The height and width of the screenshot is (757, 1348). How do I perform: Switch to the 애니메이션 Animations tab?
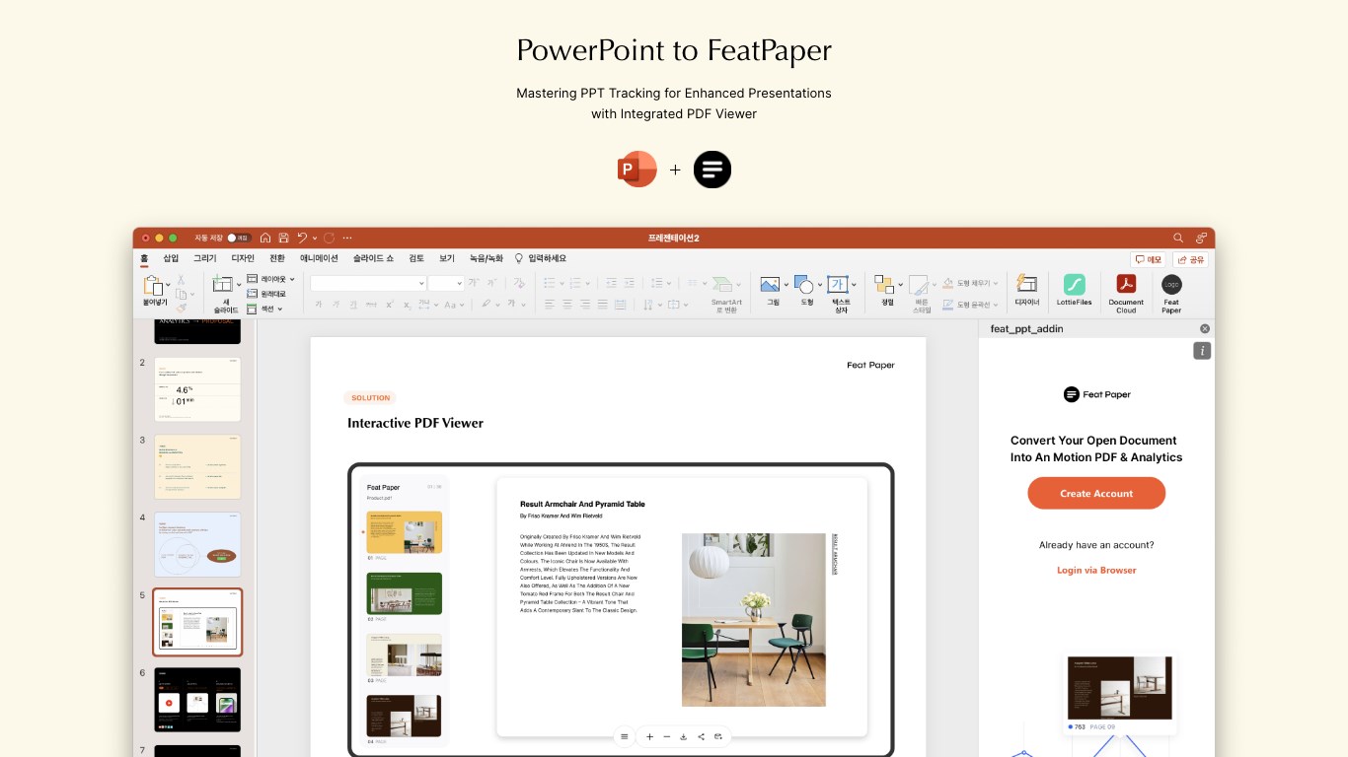coord(319,258)
